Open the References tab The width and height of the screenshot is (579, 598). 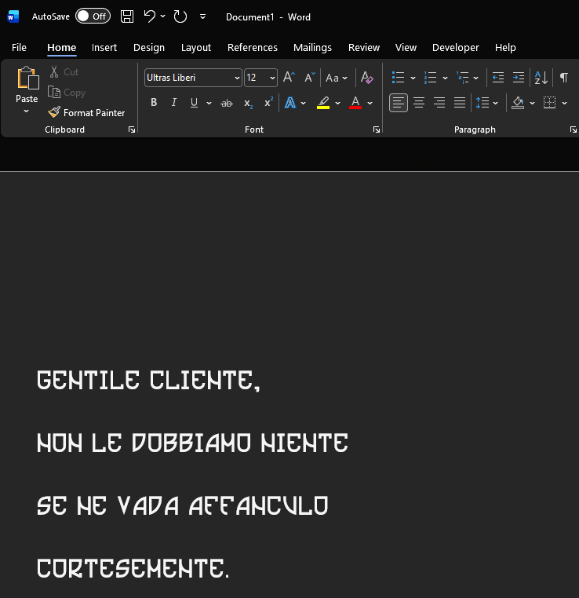pyautogui.click(x=253, y=47)
